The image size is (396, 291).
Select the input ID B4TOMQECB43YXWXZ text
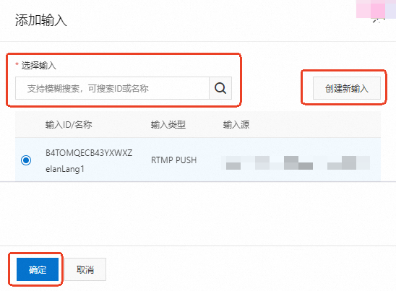point(89,152)
